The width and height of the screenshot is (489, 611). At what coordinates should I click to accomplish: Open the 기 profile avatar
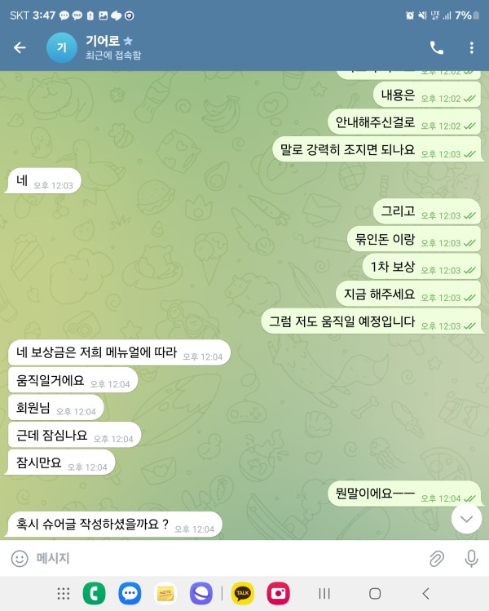tap(61, 47)
